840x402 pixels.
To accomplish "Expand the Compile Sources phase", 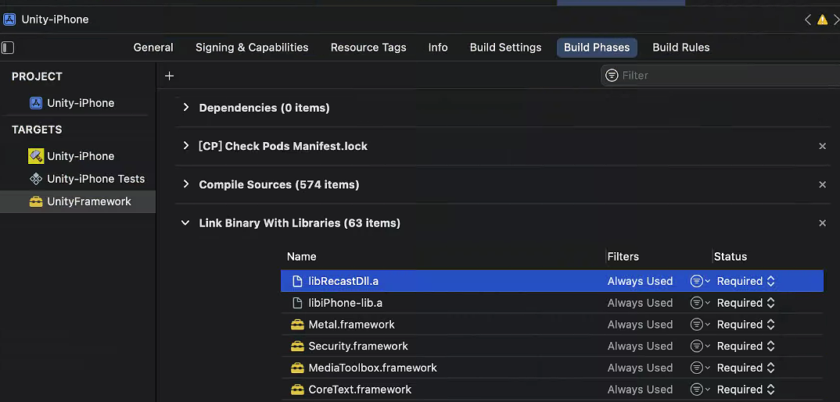I will (186, 184).
